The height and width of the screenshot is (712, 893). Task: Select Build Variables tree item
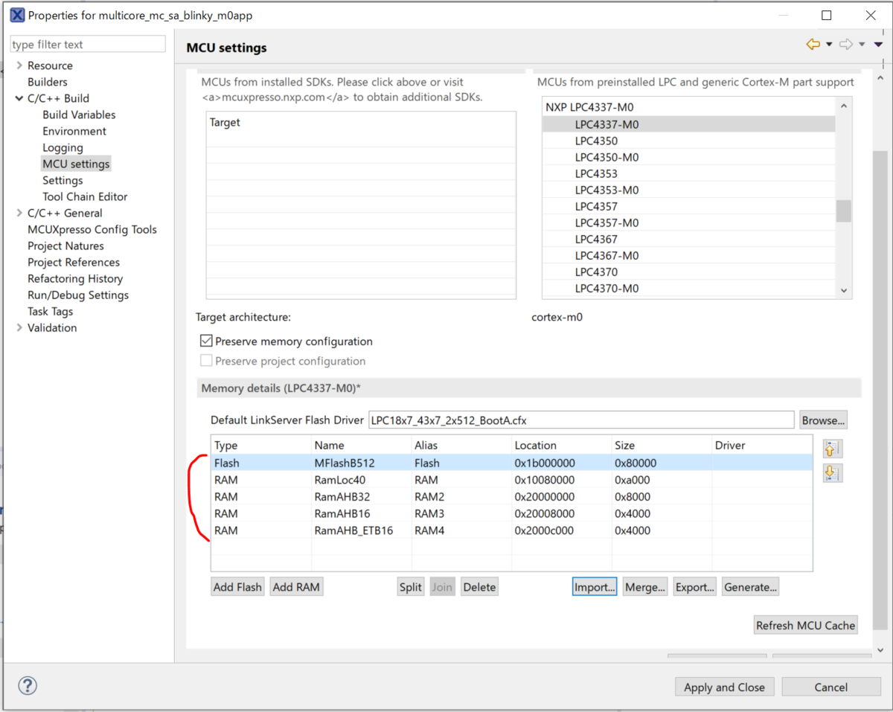pos(79,115)
